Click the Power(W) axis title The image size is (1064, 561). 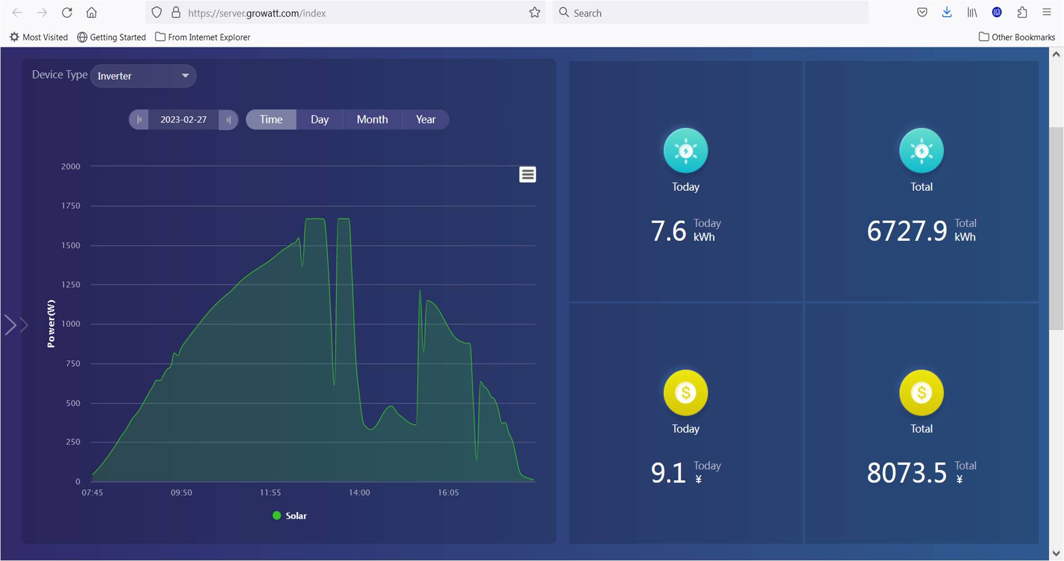pos(51,324)
